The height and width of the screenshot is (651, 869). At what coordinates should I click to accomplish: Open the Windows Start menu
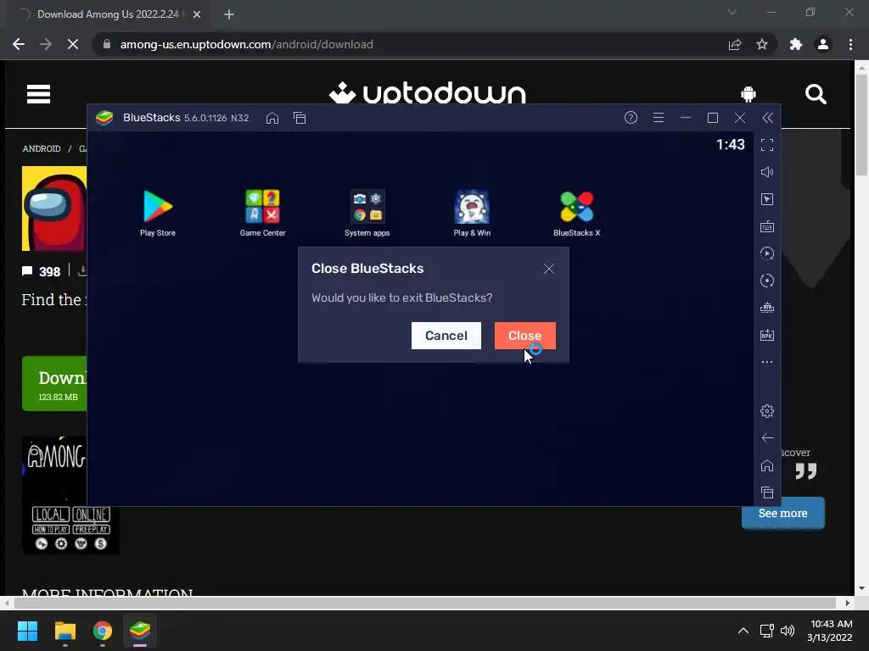click(27, 631)
